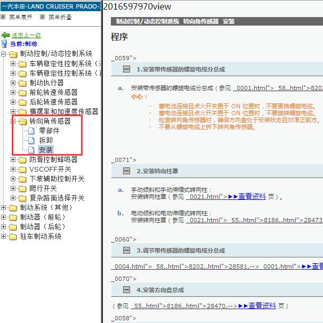Collapse step 4.安装方向盘总成 section
Screen dimensions: 323x323
tap(126, 289)
